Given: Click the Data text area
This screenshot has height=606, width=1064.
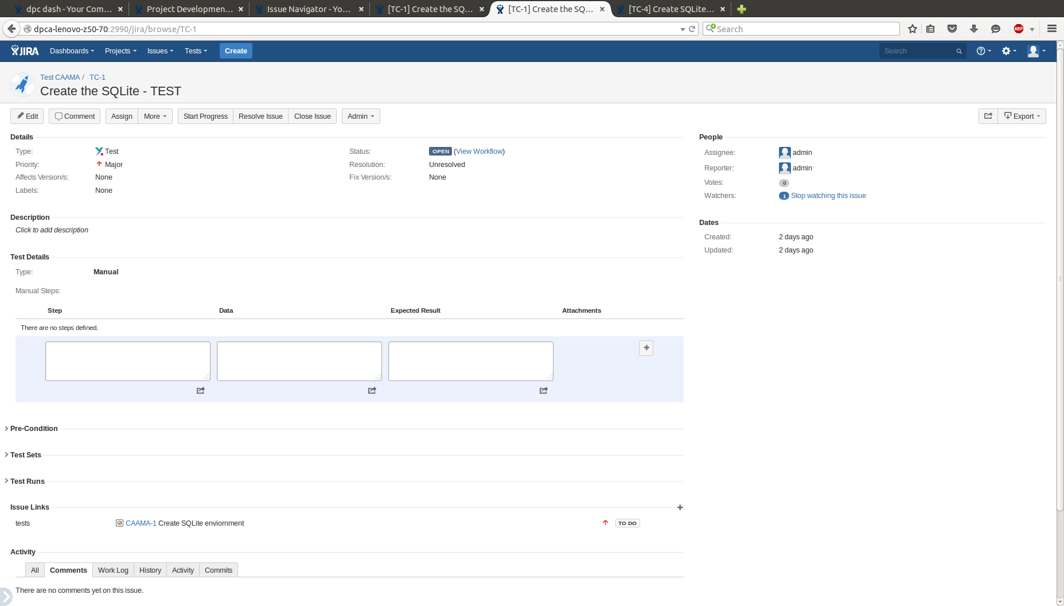Looking at the screenshot, I should click(x=299, y=361).
